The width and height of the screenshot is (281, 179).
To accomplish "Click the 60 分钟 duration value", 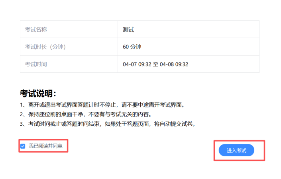I will [132, 47].
